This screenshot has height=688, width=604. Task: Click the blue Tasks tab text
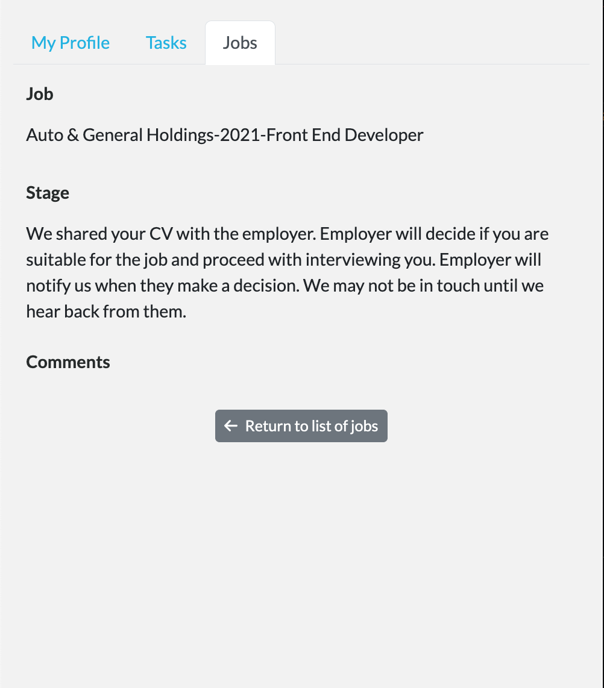click(x=166, y=42)
